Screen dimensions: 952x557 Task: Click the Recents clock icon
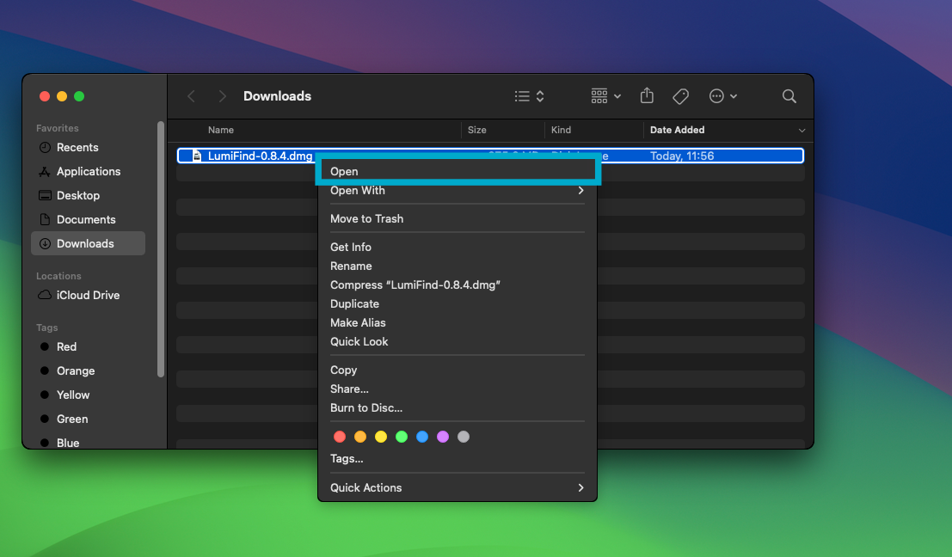click(45, 148)
